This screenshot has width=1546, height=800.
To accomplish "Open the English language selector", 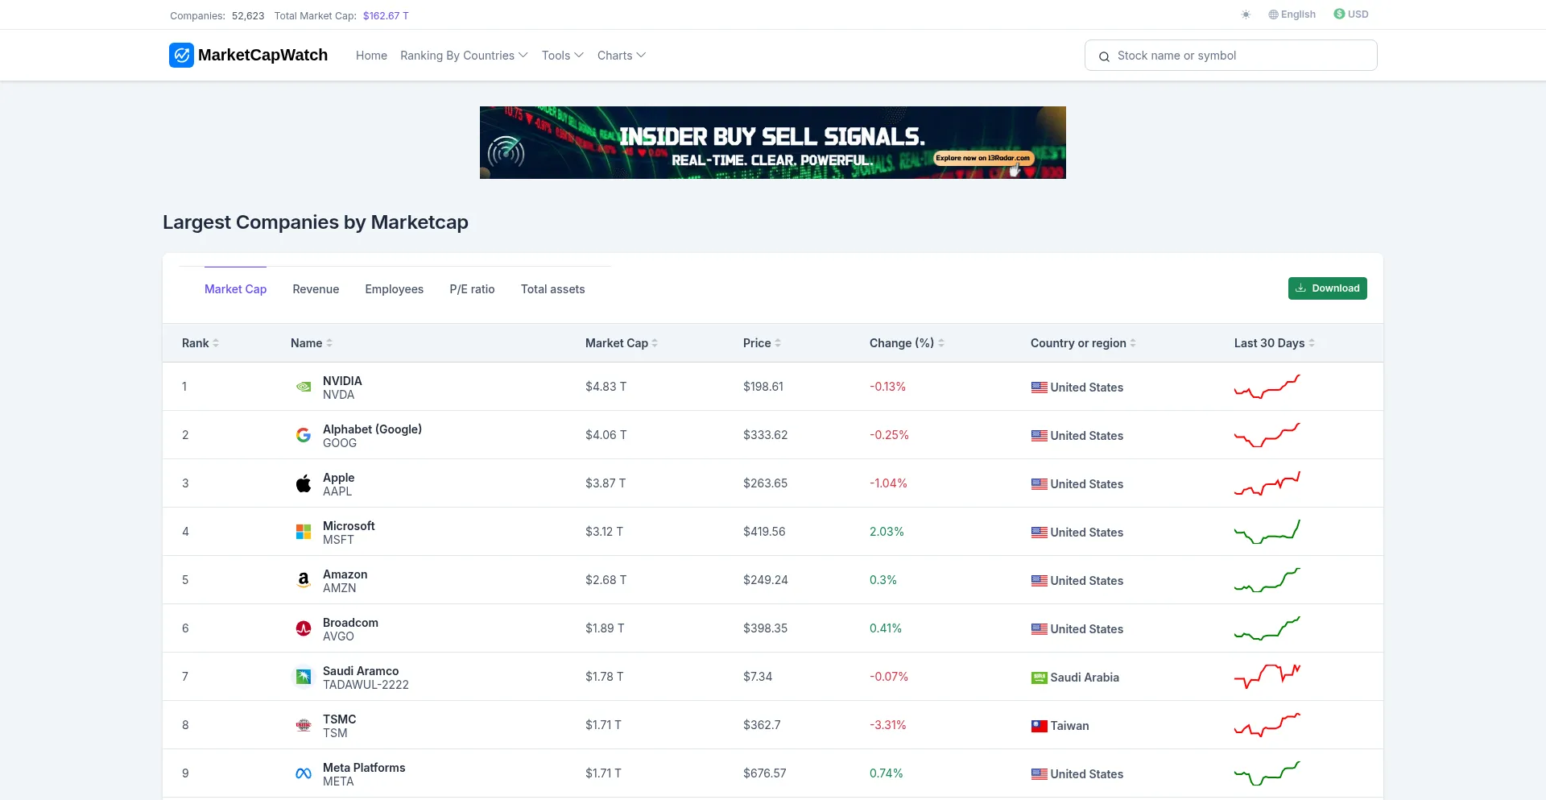I will 1292,15.
